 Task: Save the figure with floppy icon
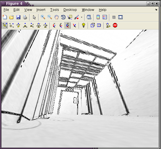pyautogui.click(x=18, y=17)
